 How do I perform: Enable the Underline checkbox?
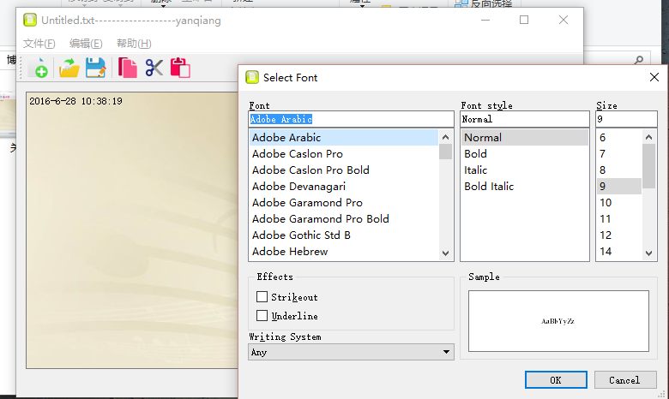click(x=262, y=316)
